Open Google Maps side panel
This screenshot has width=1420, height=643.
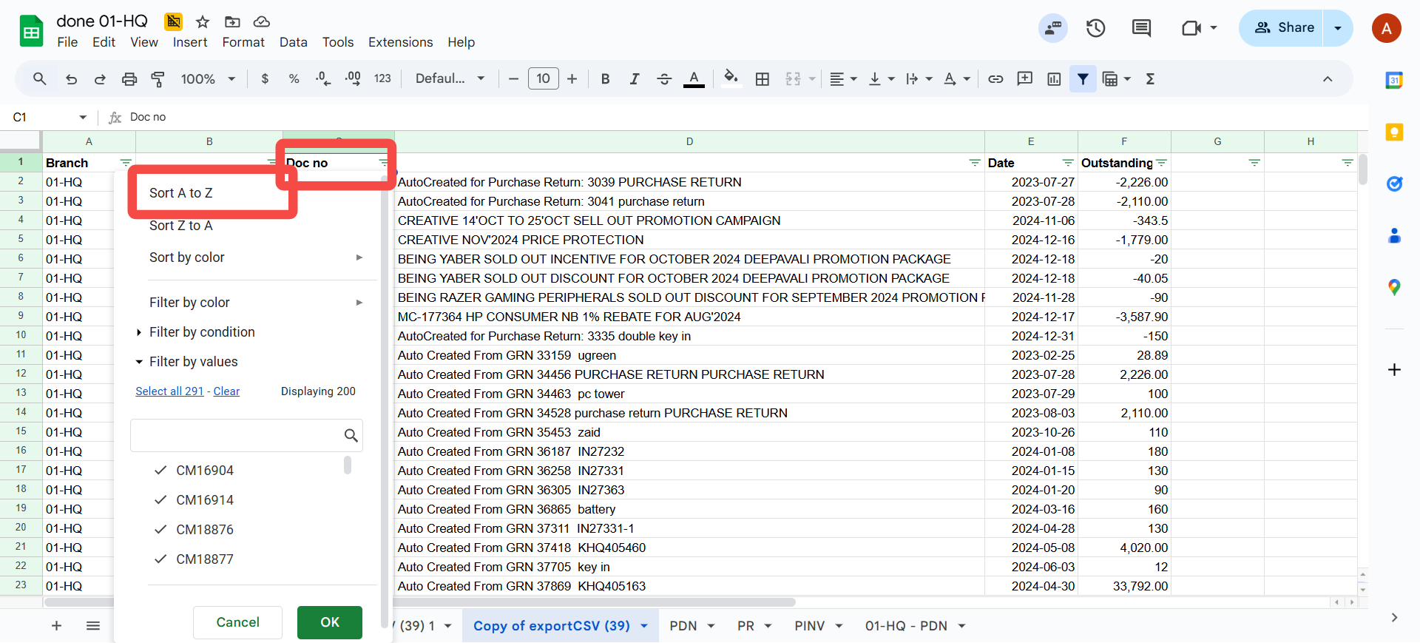[1394, 287]
